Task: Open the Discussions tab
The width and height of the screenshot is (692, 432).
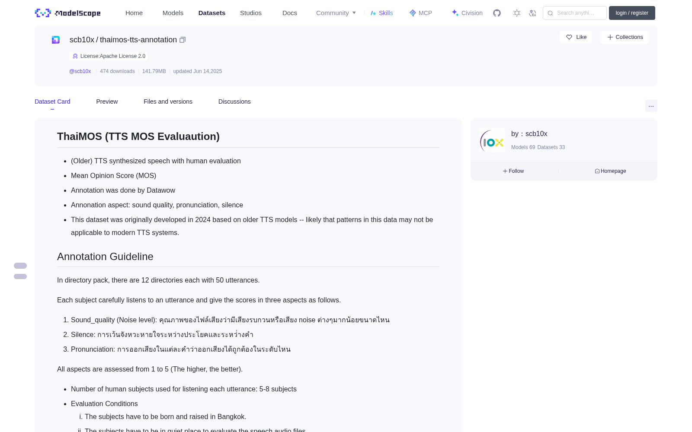Action: (234, 102)
